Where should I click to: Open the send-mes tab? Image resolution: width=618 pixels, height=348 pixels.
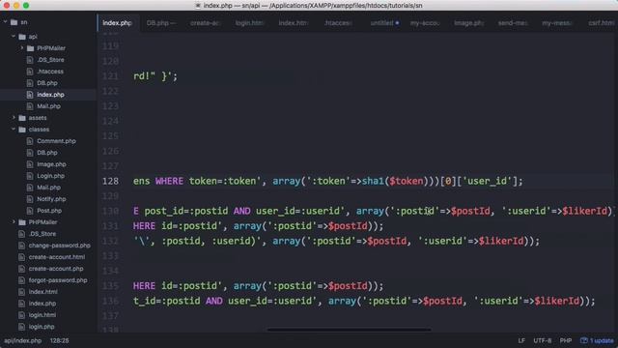(513, 23)
